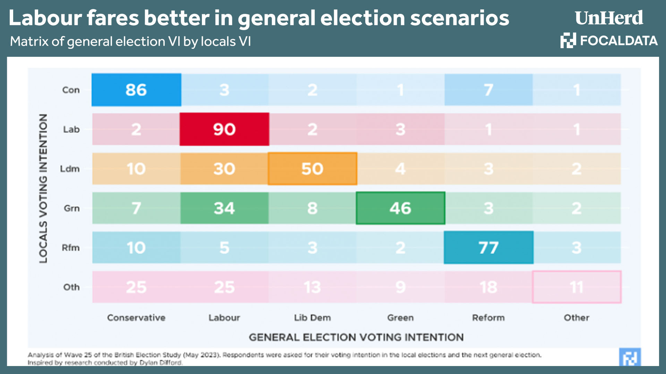Click the 34 cell in the Grn row
The height and width of the screenshot is (374, 666).
[x=224, y=208]
